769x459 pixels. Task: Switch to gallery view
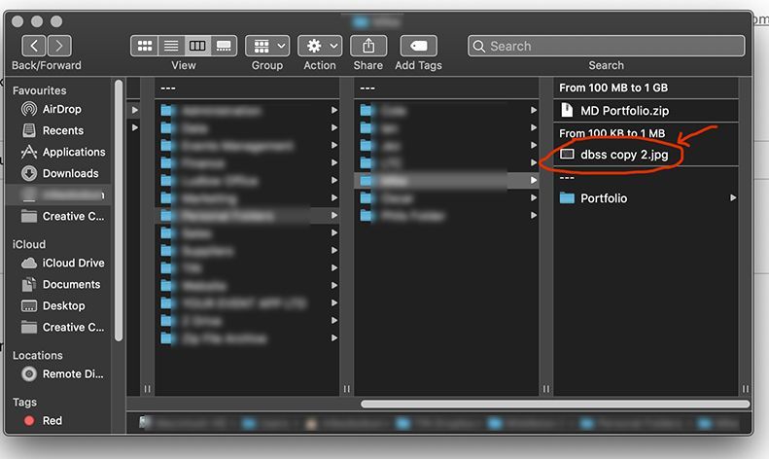click(x=225, y=46)
